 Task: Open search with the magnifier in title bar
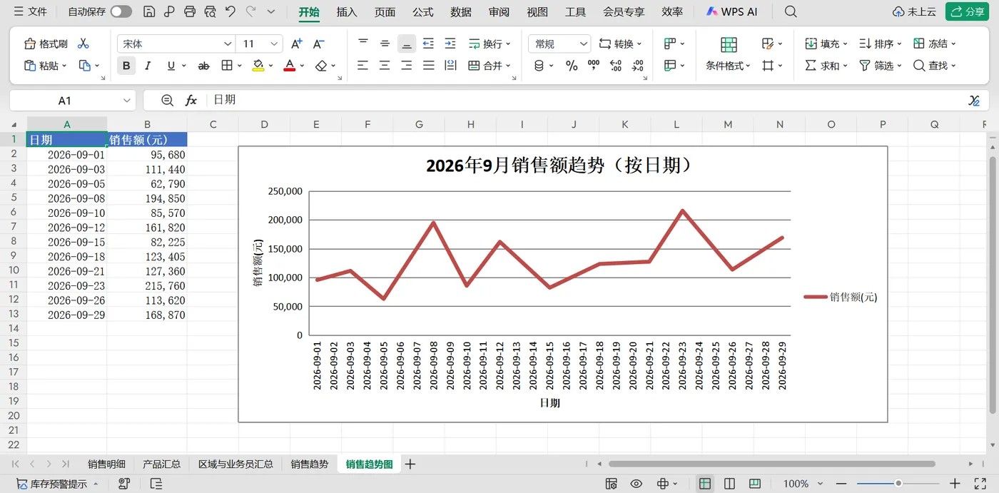tap(791, 11)
